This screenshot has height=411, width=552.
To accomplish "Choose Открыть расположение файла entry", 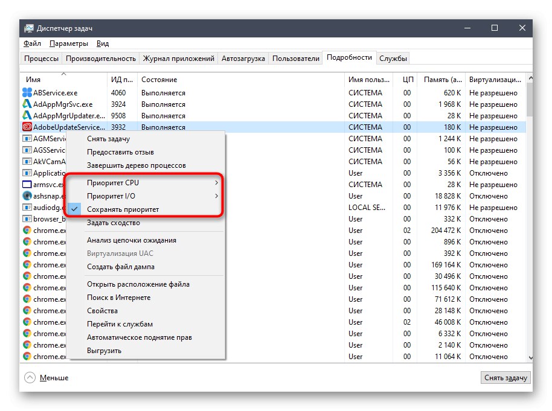I will pos(146,284).
